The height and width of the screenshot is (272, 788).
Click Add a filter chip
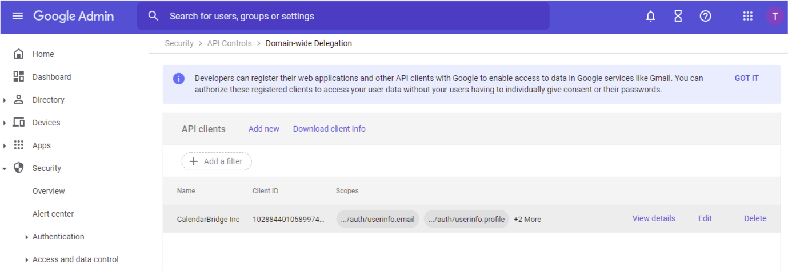[217, 161]
